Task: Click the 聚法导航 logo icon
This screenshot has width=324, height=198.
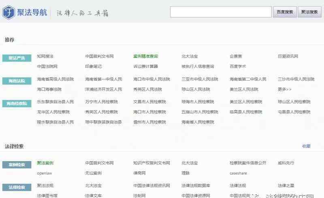Action: [9, 13]
